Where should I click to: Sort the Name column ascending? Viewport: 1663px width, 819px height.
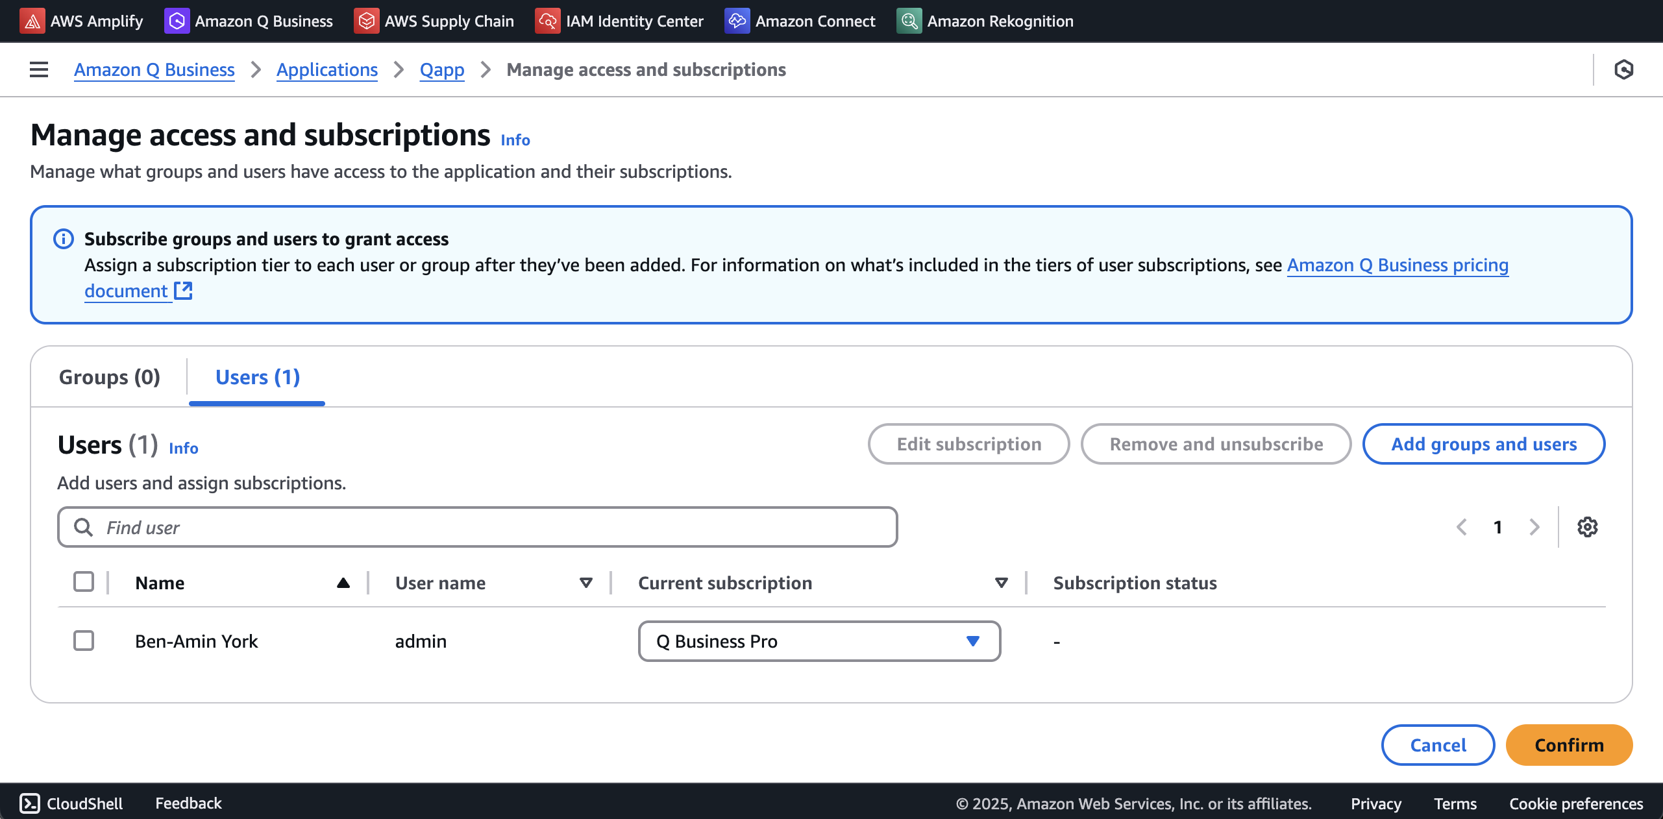click(343, 582)
